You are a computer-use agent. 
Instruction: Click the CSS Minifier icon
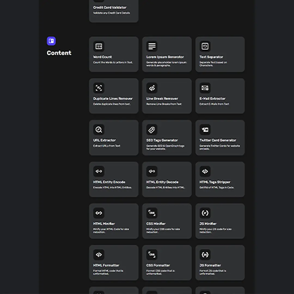pyautogui.click(x=152, y=213)
